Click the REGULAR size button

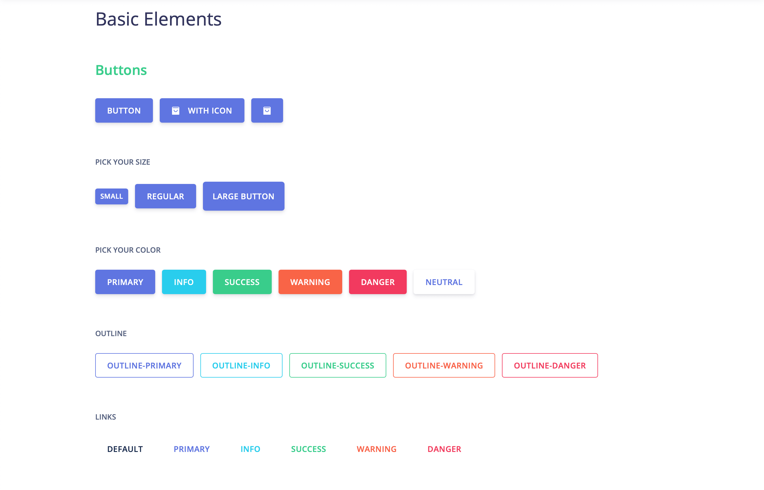165,196
